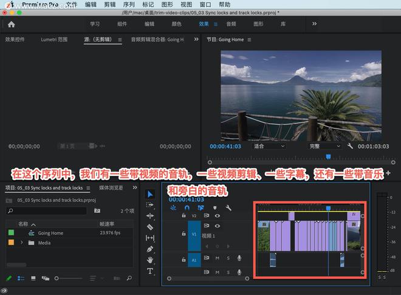The height and width of the screenshot is (295, 401).
Task: Select the Ripple Edit tool
Action: click(x=150, y=216)
